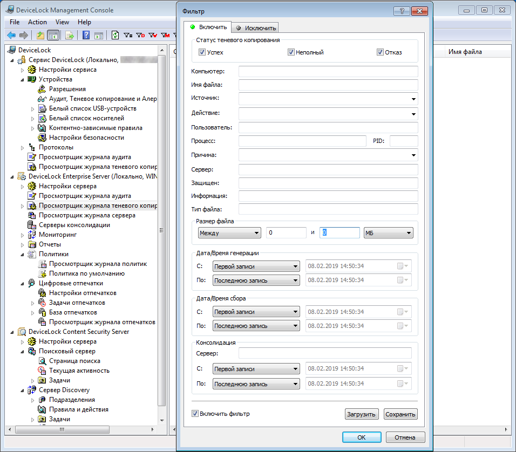Viewport: 516px width, 452px height.
Task: Click the Сохранить button
Action: click(400, 414)
